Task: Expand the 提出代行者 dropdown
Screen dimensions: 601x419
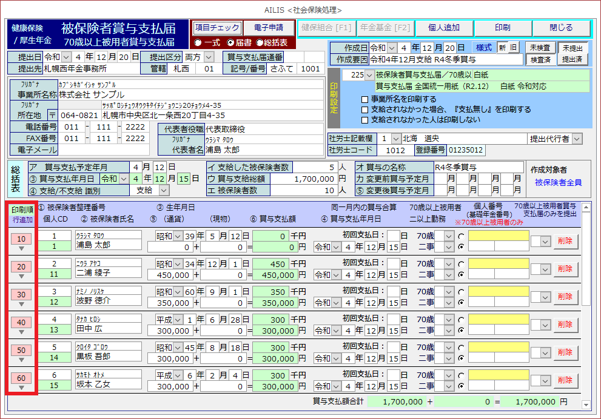Action: pos(576,139)
